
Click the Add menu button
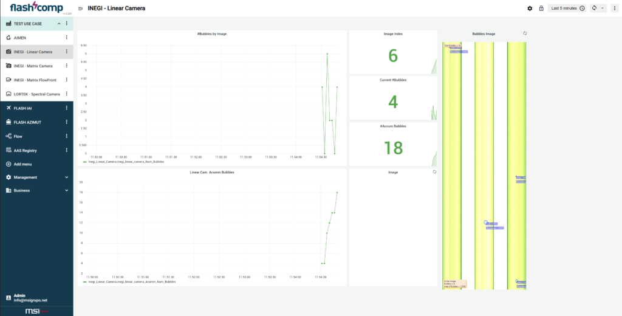click(22, 164)
